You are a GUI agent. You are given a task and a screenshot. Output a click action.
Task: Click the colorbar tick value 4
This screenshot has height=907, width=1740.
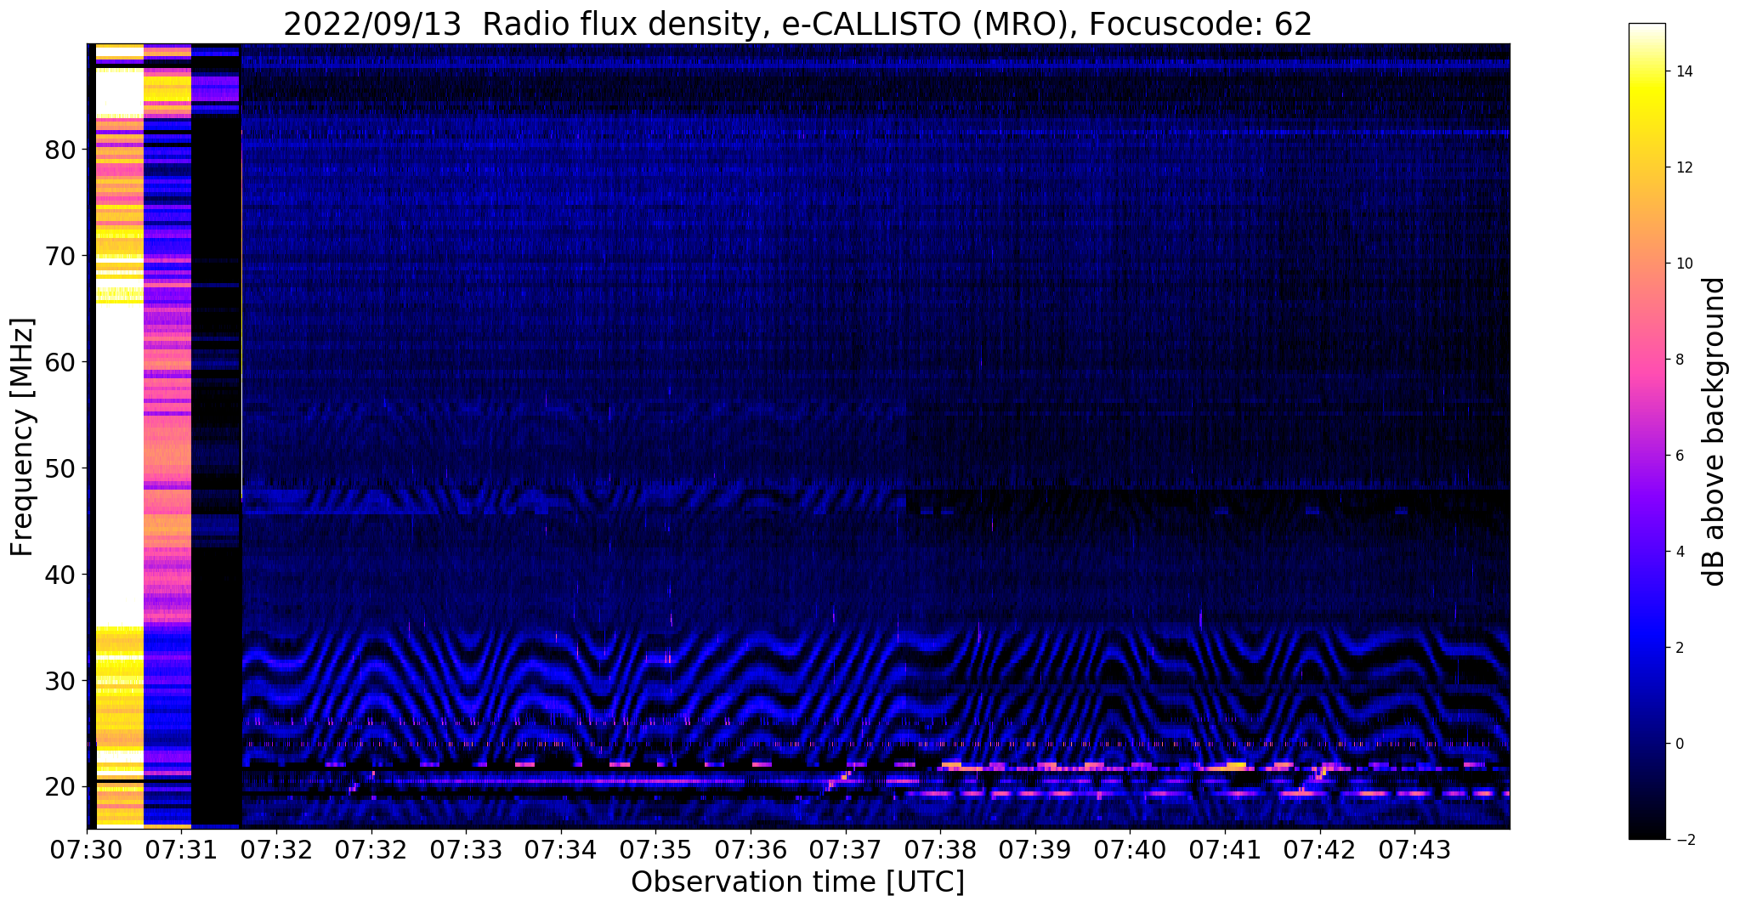(1679, 552)
